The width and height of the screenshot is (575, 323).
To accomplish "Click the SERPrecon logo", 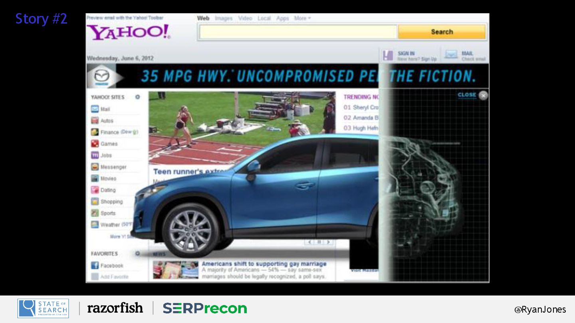I will 204,308.
